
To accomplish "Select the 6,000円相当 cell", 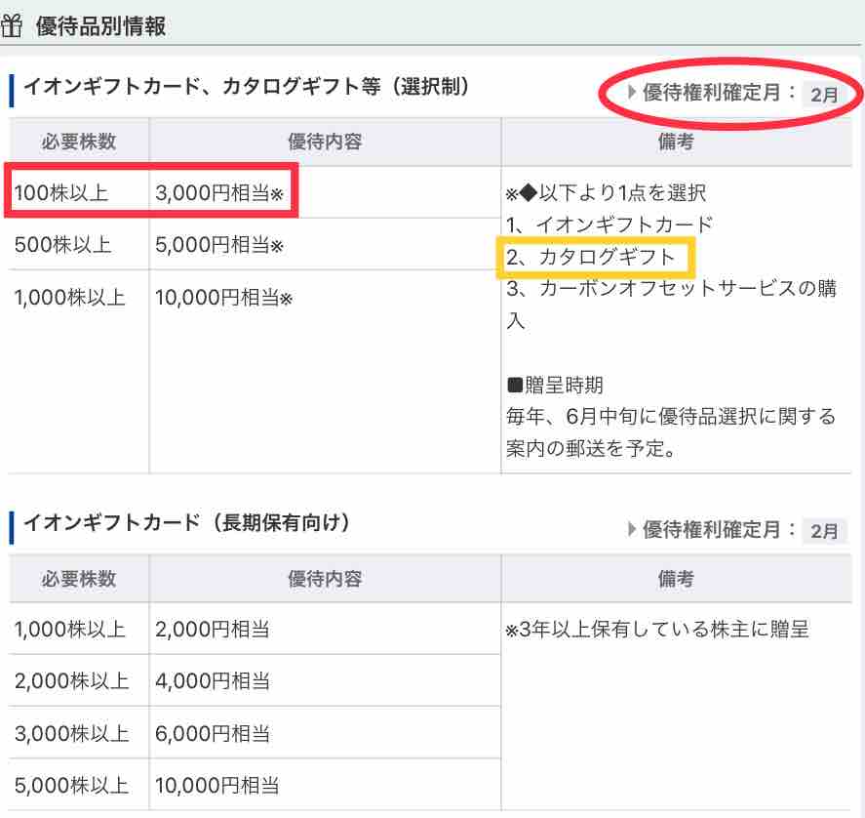I will (x=325, y=733).
